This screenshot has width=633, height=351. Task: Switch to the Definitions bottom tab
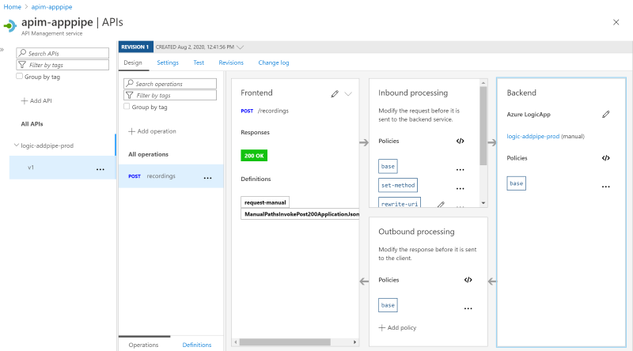pyautogui.click(x=196, y=345)
